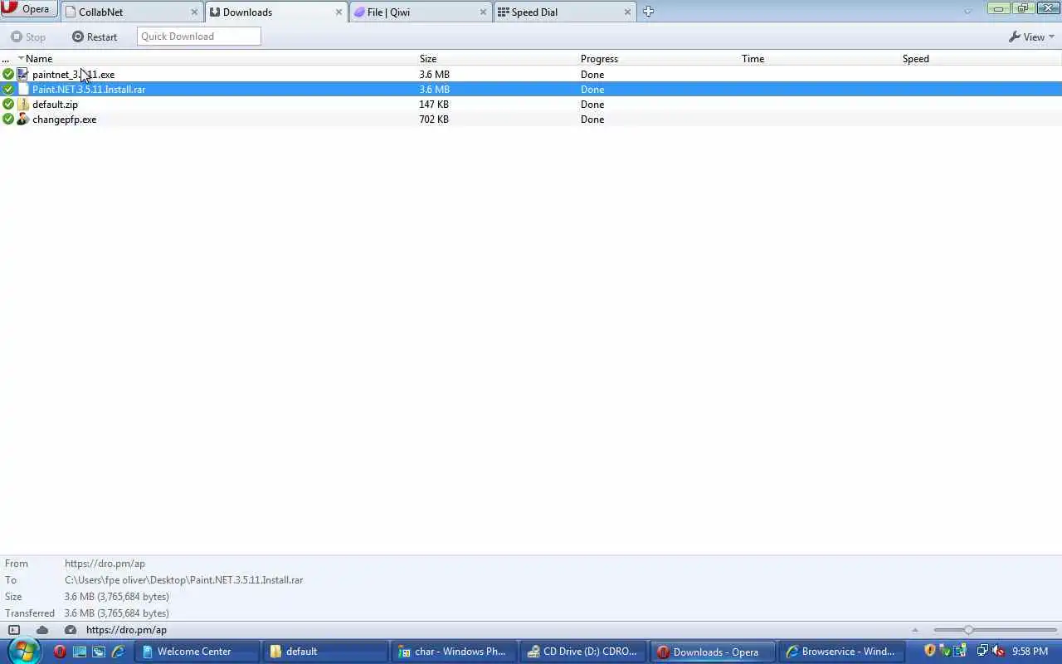Close the Speed Dial tab
This screenshot has height=664, width=1062.
tap(627, 12)
